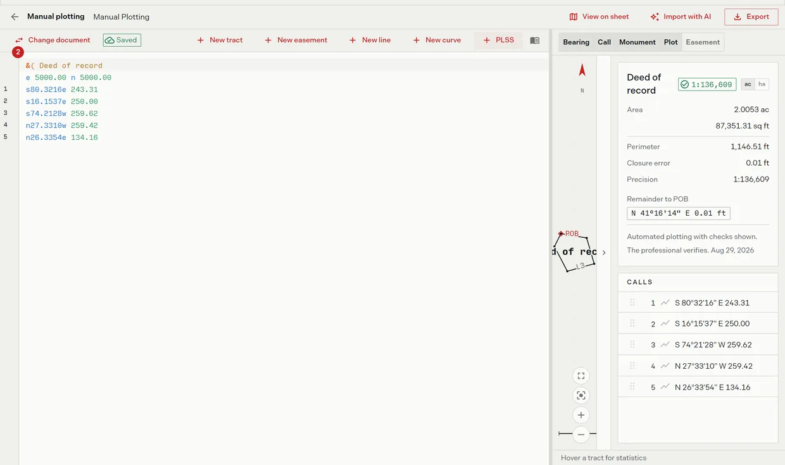Click the red north arrow compass

point(582,70)
